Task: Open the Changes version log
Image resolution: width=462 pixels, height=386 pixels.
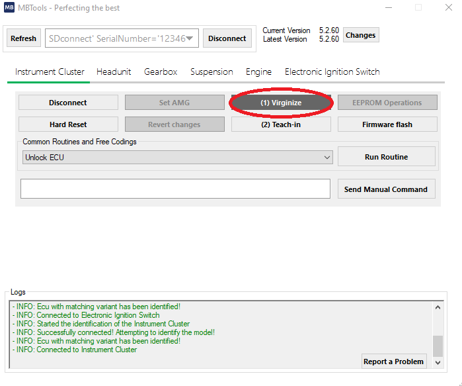Action: point(360,35)
